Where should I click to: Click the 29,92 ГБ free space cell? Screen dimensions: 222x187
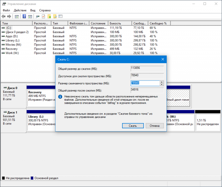coord(138,53)
